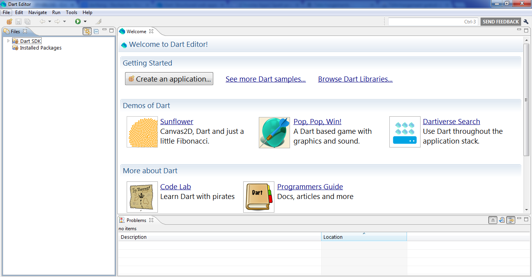Toggle the warnings filter in Problems panel

pos(493,220)
